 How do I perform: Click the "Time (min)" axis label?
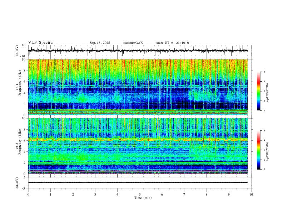point(143,198)
